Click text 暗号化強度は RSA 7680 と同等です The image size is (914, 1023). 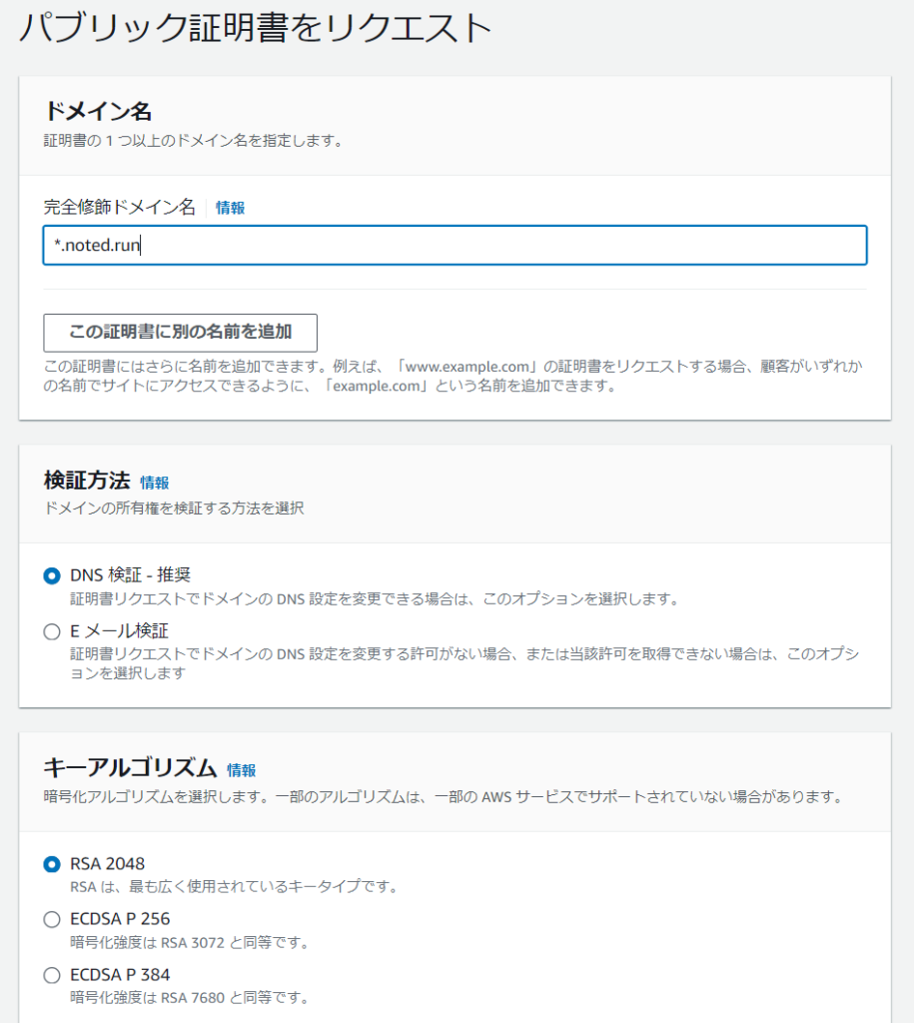pyautogui.click(x=189, y=998)
